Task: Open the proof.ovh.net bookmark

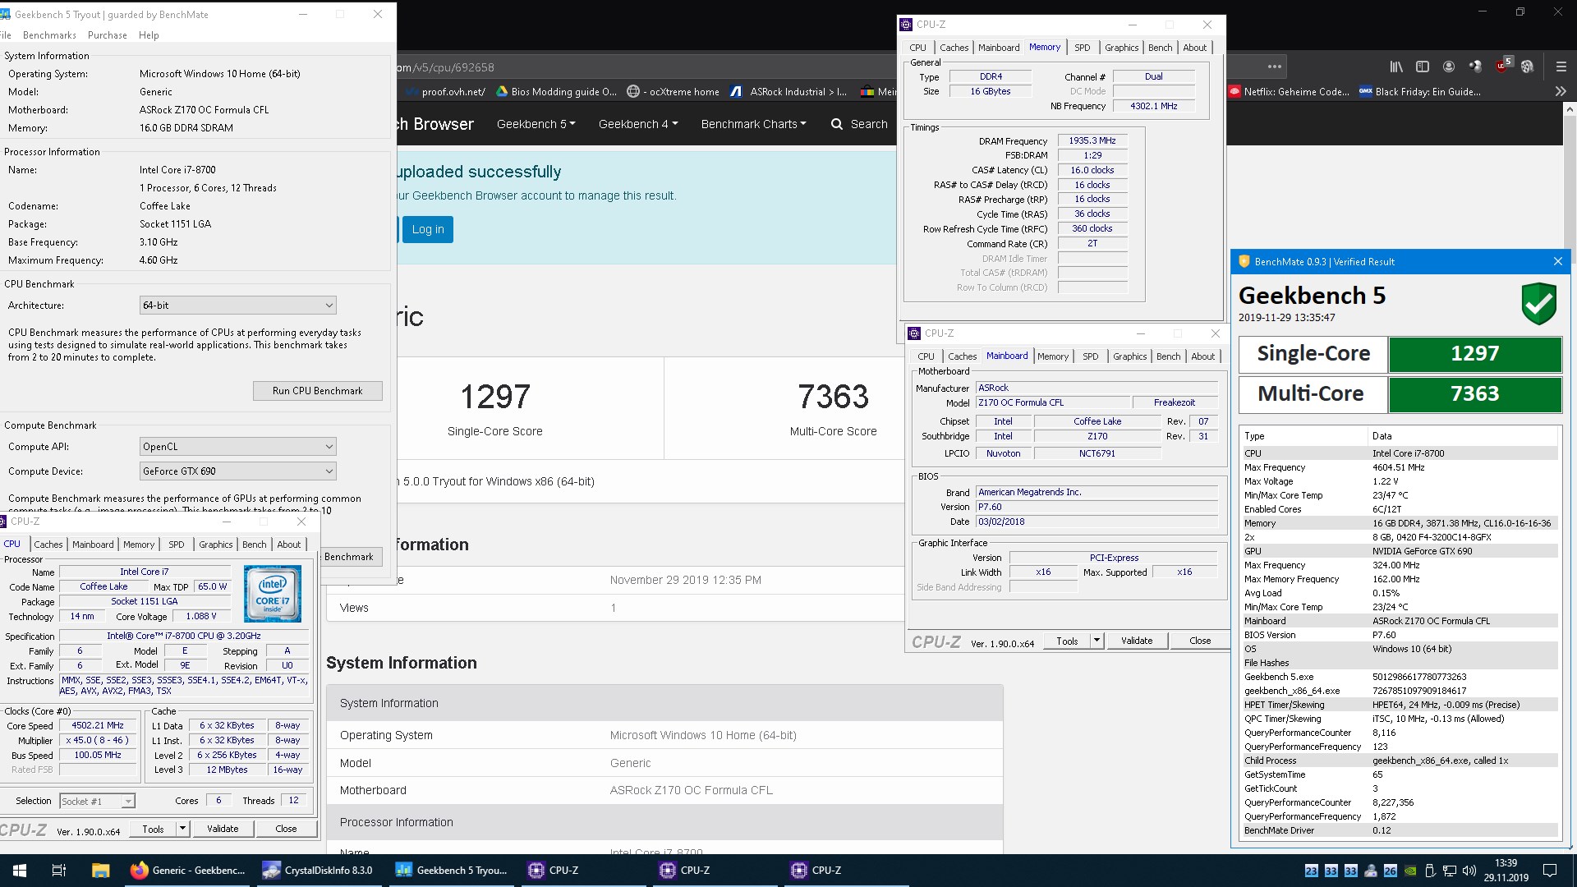Action: pos(445,92)
